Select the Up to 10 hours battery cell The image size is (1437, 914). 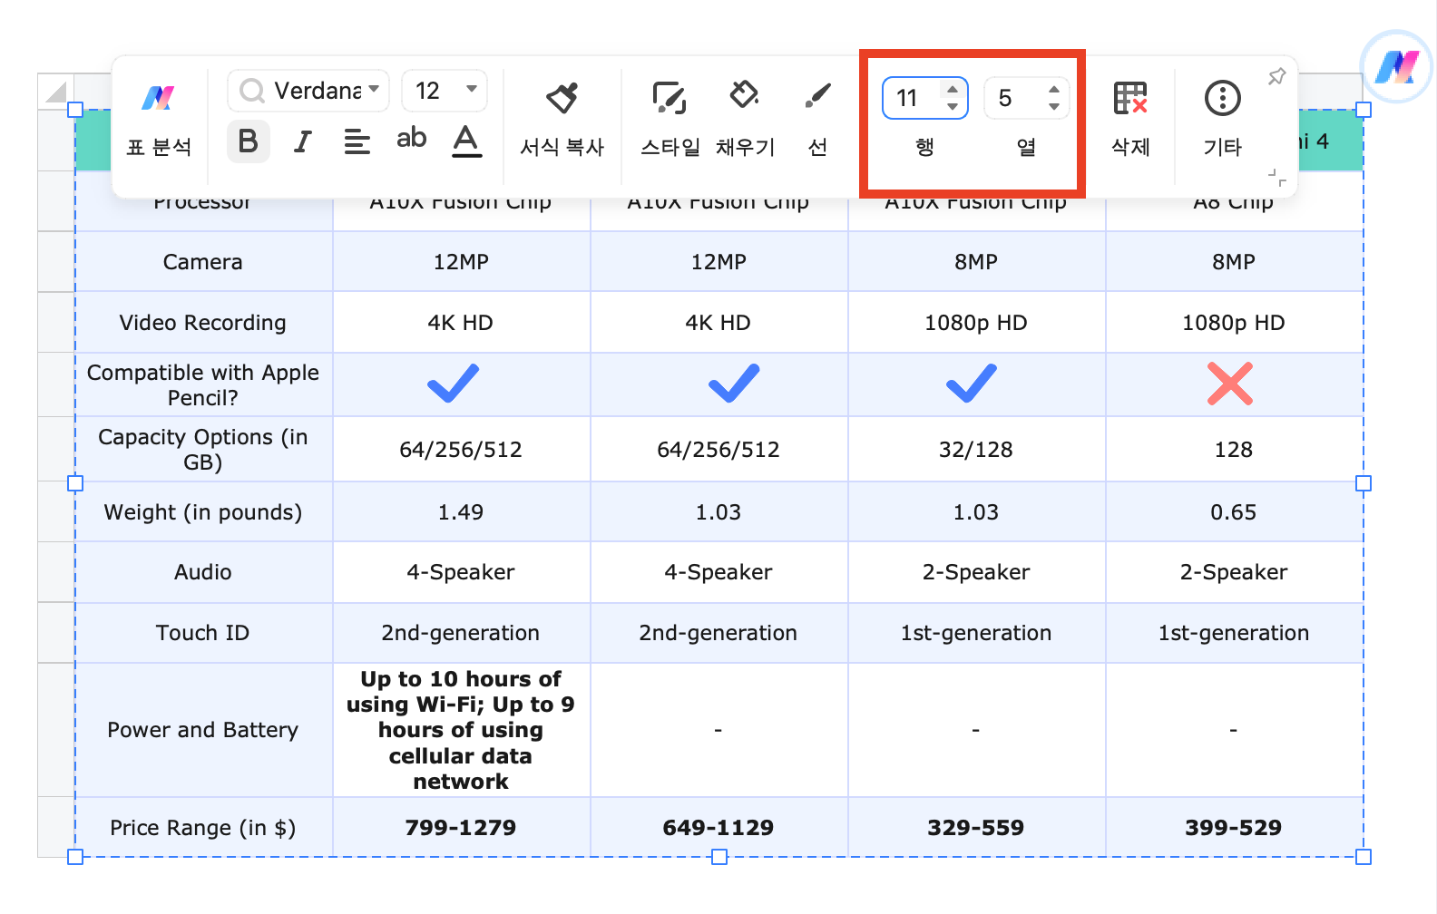pyautogui.click(x=461, y=730)
